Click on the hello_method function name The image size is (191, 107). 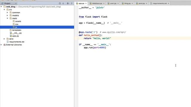[x=91, y=35]
